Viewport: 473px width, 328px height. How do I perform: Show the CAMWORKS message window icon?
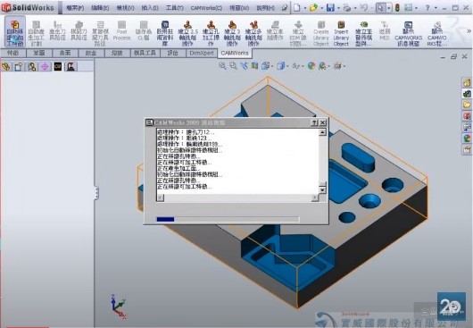pyautogui.click(x=408, y=33)
